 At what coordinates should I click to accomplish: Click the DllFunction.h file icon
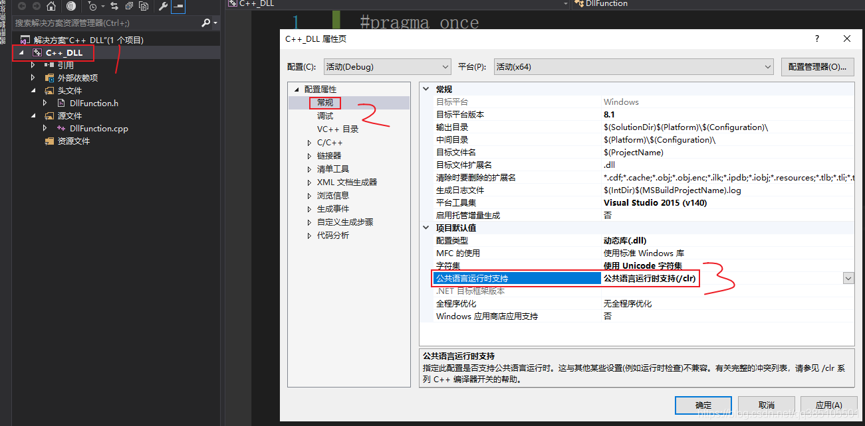point(61,103)
